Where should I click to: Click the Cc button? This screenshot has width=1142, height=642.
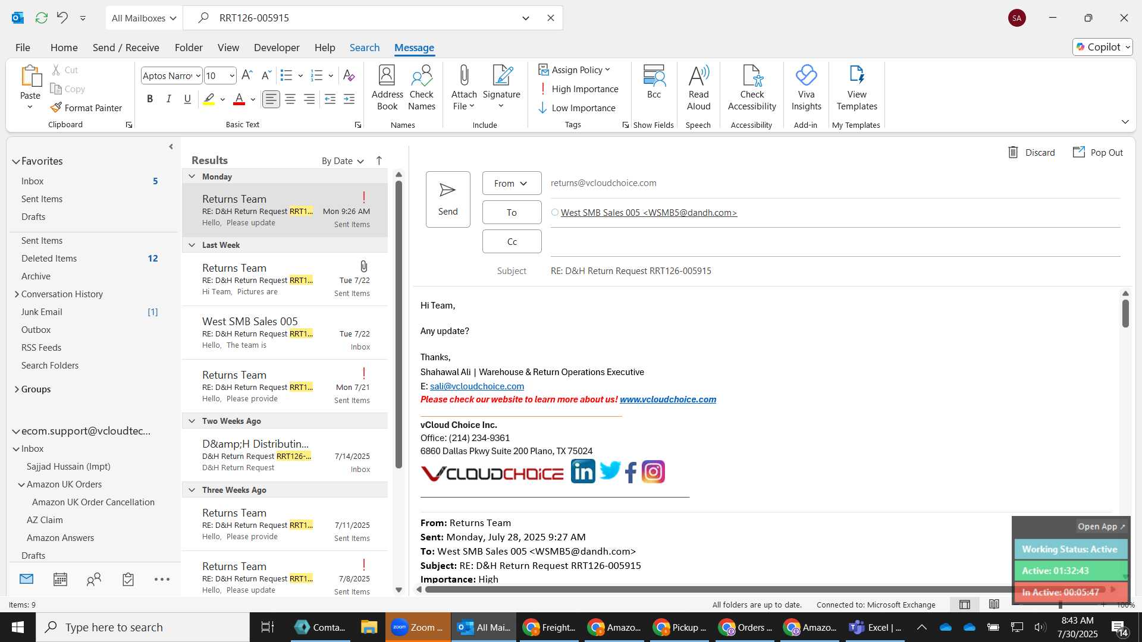click(512, 241)
